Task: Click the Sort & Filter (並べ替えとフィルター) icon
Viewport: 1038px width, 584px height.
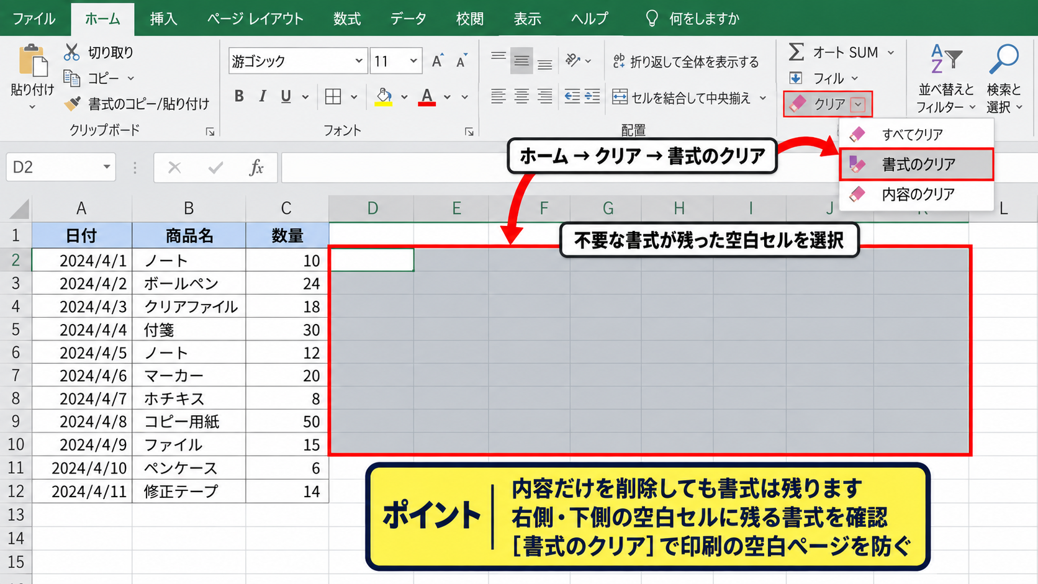Action: 945,59
